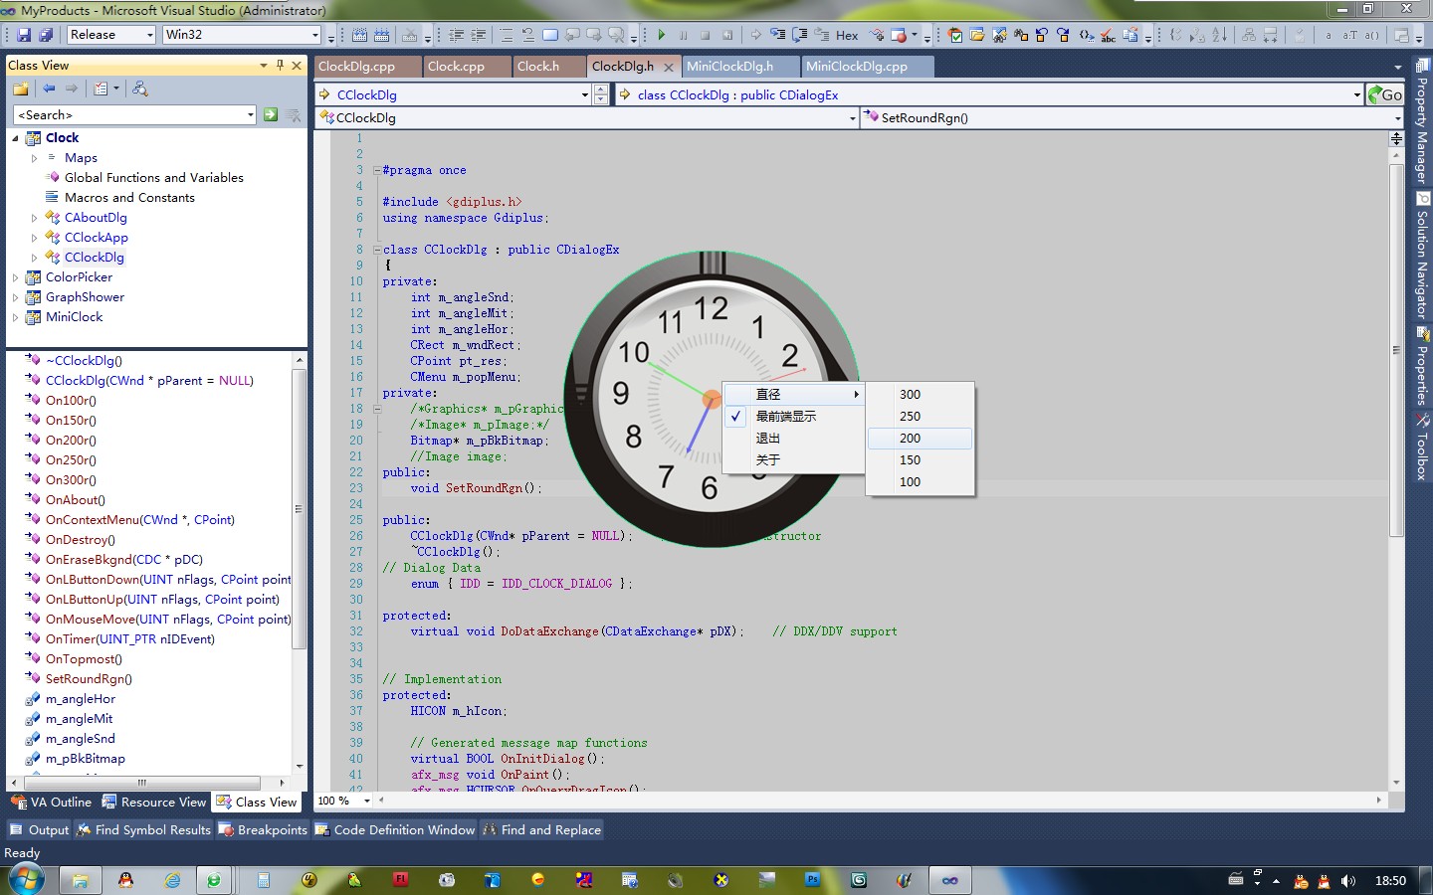Open the Resource View panel tab
Image resolution: width=1433 pixels, height=895 pixels.
(x=154, y=803)
